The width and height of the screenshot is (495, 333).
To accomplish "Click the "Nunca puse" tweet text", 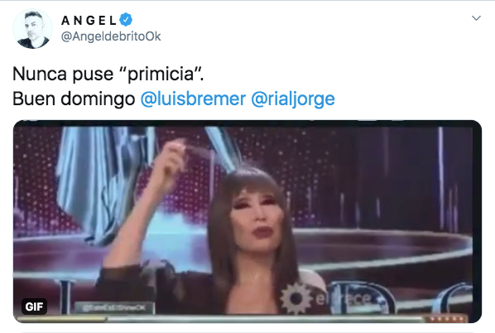I will [x=63, y=75].
